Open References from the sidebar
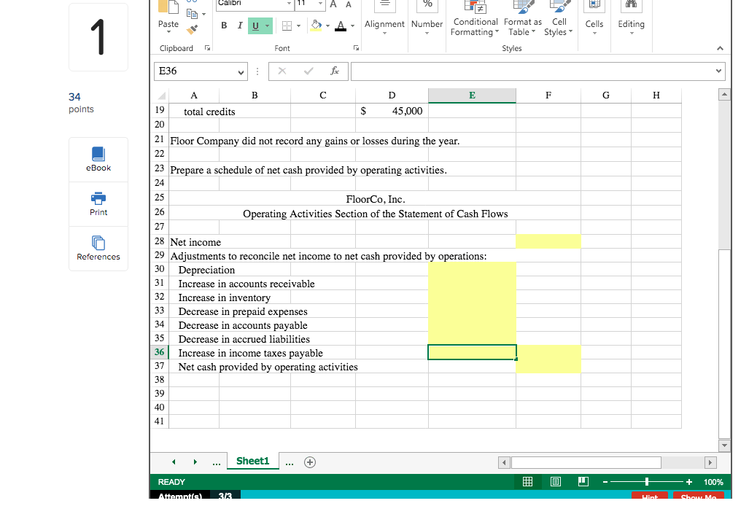 pyautogui.click(x=98, y=248)
